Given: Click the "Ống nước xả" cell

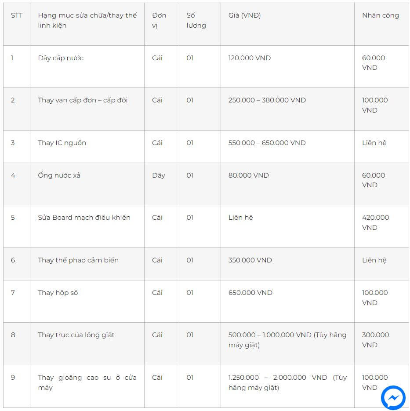Looking at the screenshot, I should (x=59, y=175).
